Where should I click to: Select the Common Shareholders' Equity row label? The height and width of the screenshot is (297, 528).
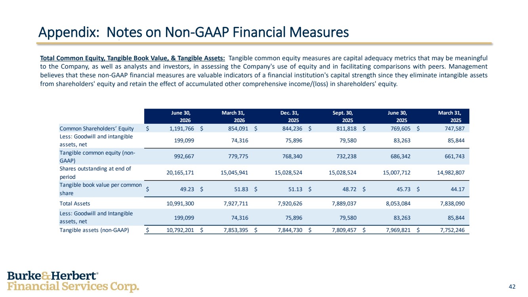pyautogui.click(x=97, y=128)
